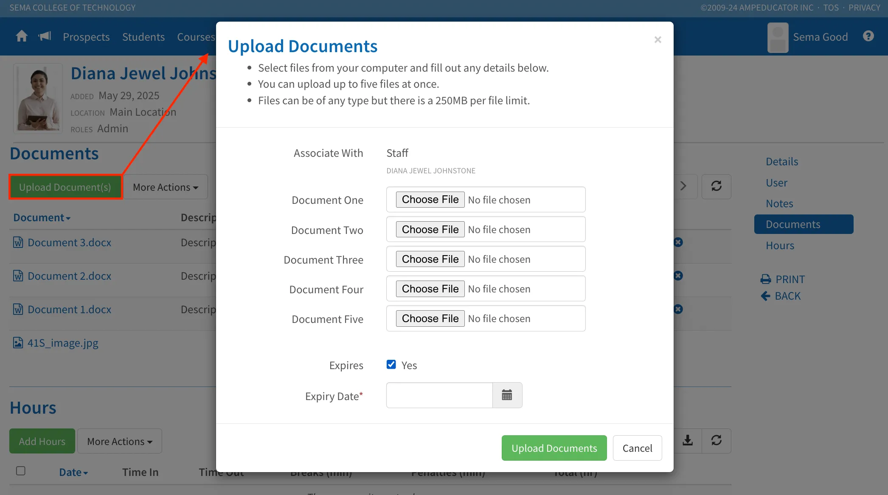Uncheck the Expires Yes checkbox

click(391, 364)
